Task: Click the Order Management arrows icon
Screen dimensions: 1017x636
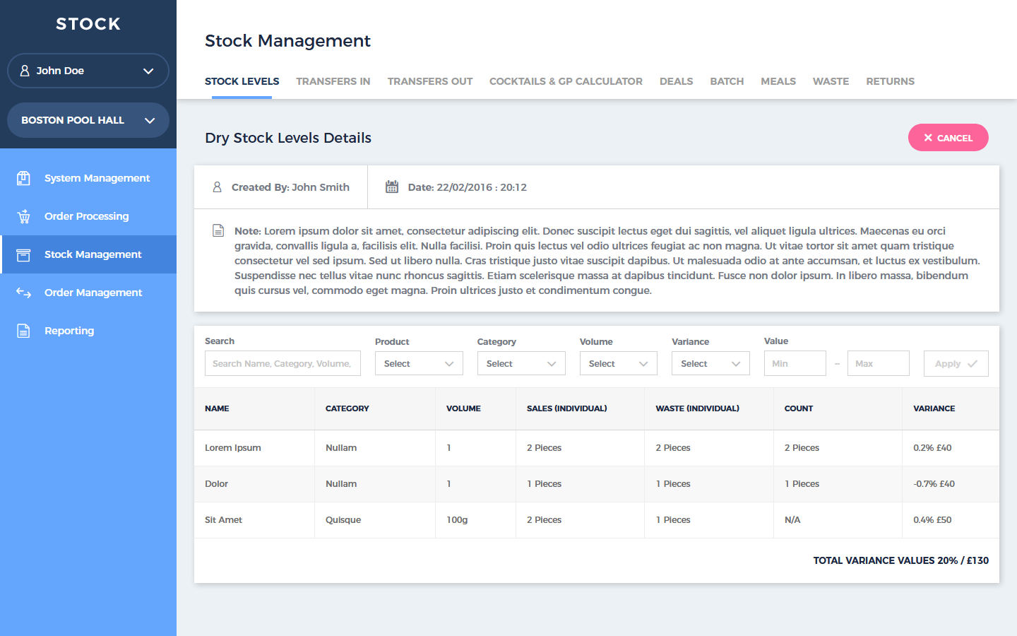Action: [23, 293]
